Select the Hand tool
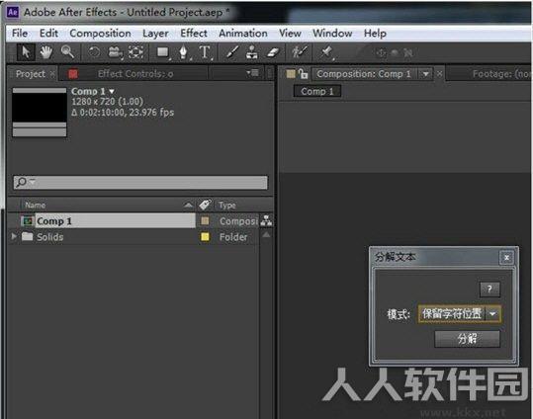Viewport: 533px width, 419px height. (x=46, y=52)
